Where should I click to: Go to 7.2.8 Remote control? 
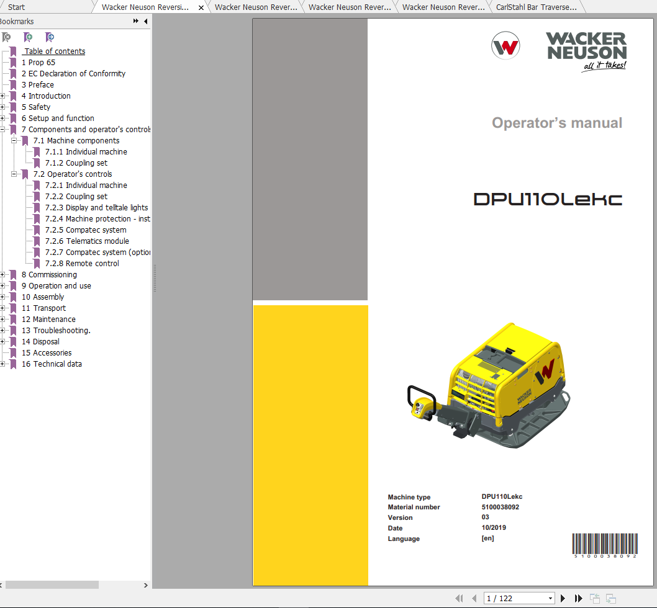pyautogui.click(x=82, y=264)
